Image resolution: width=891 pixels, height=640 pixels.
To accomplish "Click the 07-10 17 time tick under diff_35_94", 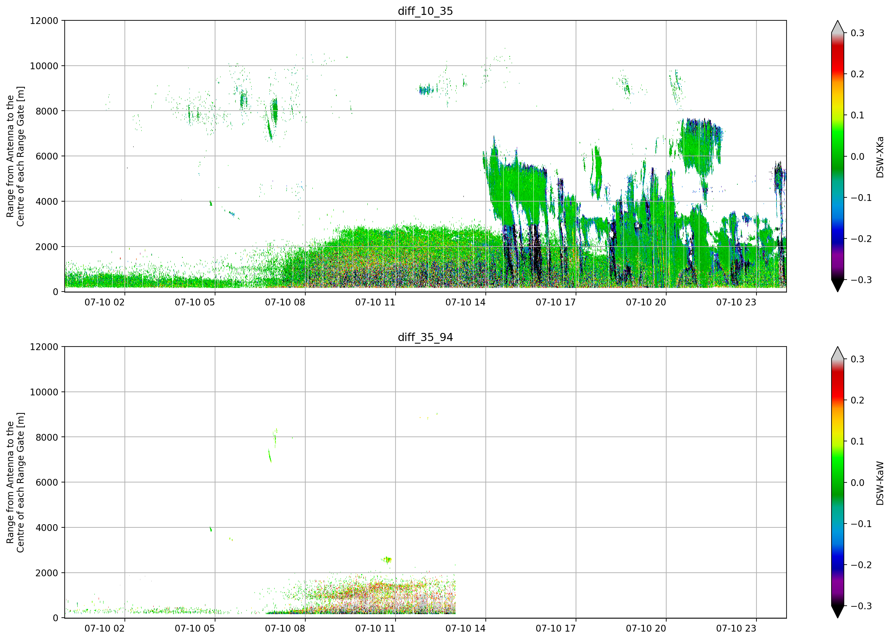I will (x=556, y=629).
